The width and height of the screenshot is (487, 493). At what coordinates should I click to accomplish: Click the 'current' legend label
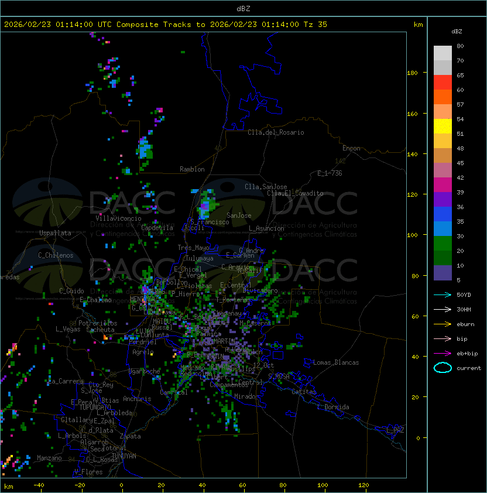[469, 368]
